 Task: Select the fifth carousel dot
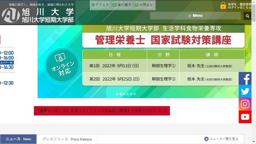click(131, 94)
